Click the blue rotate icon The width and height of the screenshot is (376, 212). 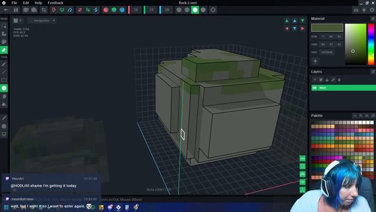(x=70, y=10)
